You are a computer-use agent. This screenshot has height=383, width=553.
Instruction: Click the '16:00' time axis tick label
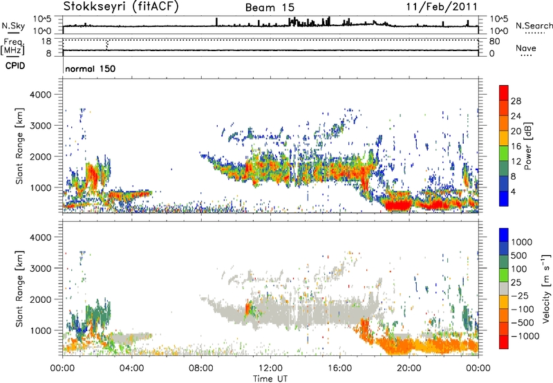[x=339, y=368]
